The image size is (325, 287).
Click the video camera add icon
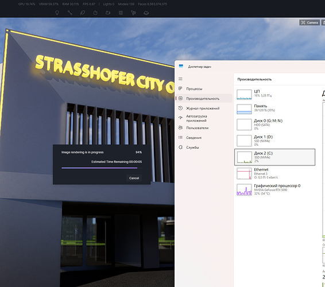pyautogui.click(x=108, y=13)
